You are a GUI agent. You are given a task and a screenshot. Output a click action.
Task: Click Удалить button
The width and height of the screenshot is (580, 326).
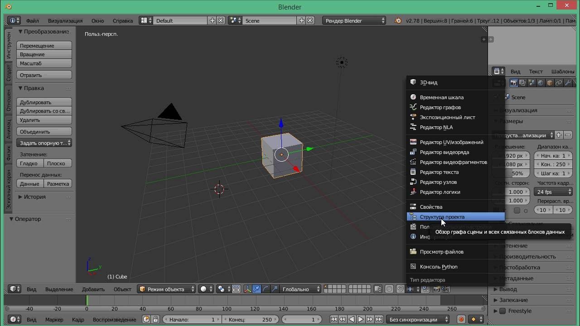tap(44, 120)
